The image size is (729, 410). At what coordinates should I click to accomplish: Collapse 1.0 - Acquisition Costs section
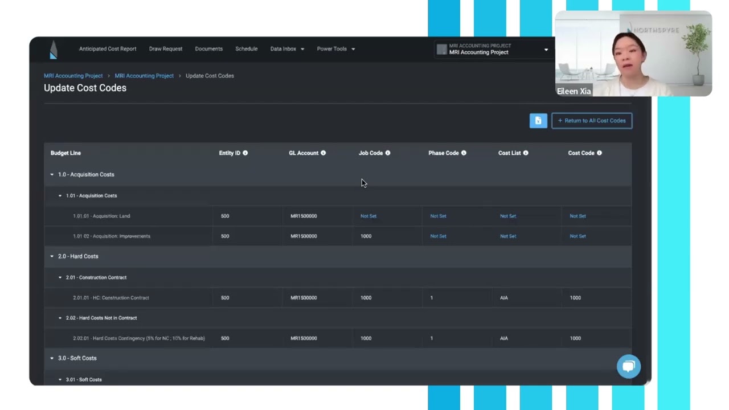(52, 175)
